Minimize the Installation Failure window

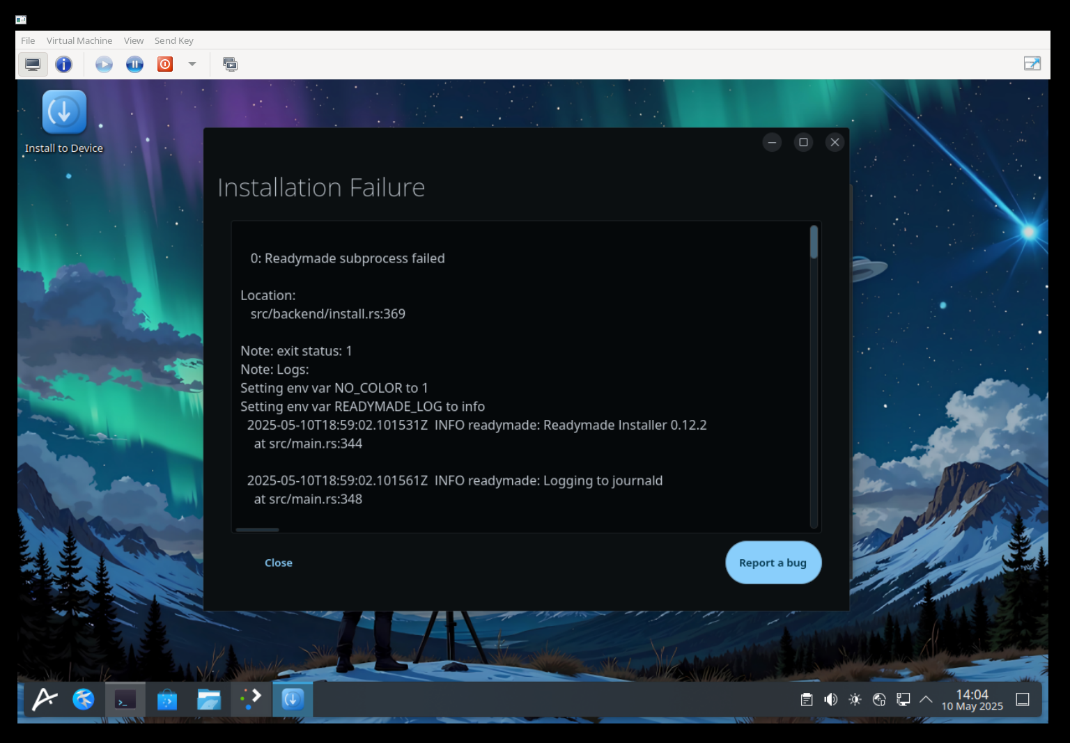pyautogui.click(x=772, y=142)
